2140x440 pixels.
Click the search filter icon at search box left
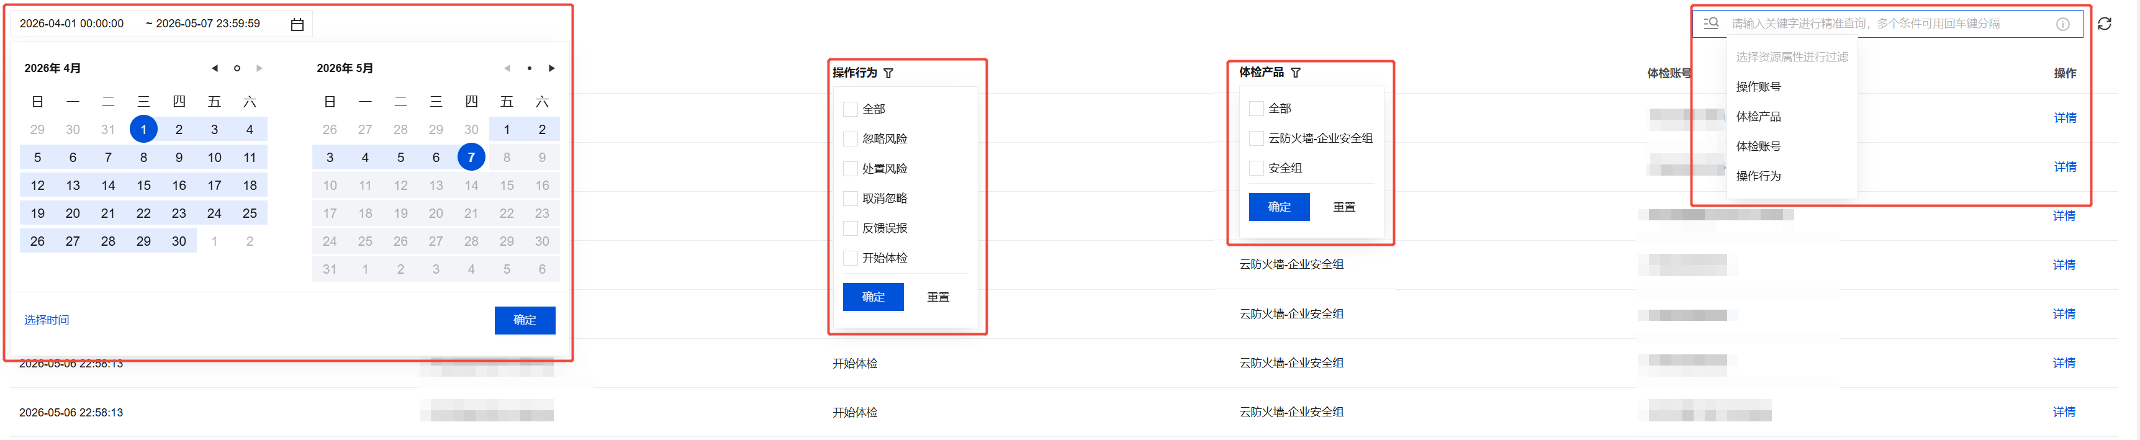[1712, 23]
